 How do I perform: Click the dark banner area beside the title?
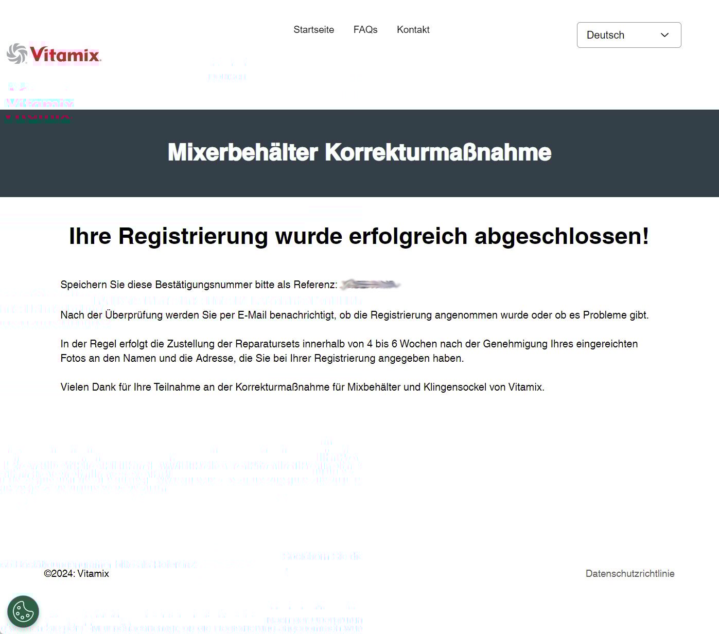633,154
